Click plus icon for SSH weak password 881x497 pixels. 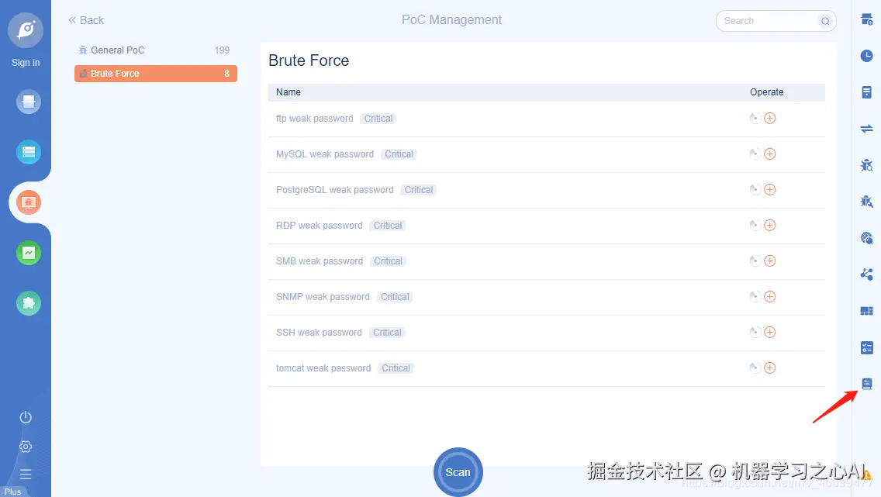tap(770, 332)
